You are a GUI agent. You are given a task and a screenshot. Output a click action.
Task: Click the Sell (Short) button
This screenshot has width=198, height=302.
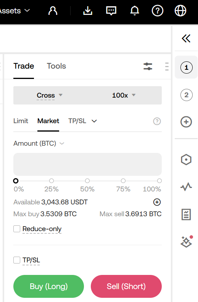click(x=126, y=286)
